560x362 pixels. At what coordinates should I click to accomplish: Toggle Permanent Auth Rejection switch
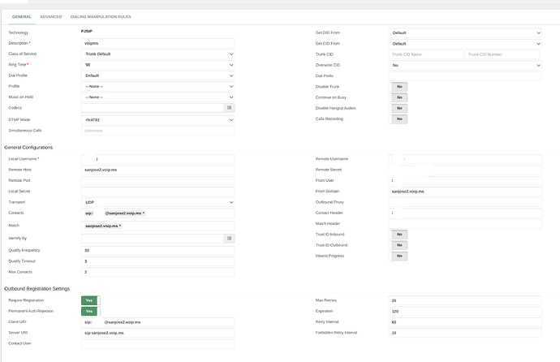coord(89,311)
